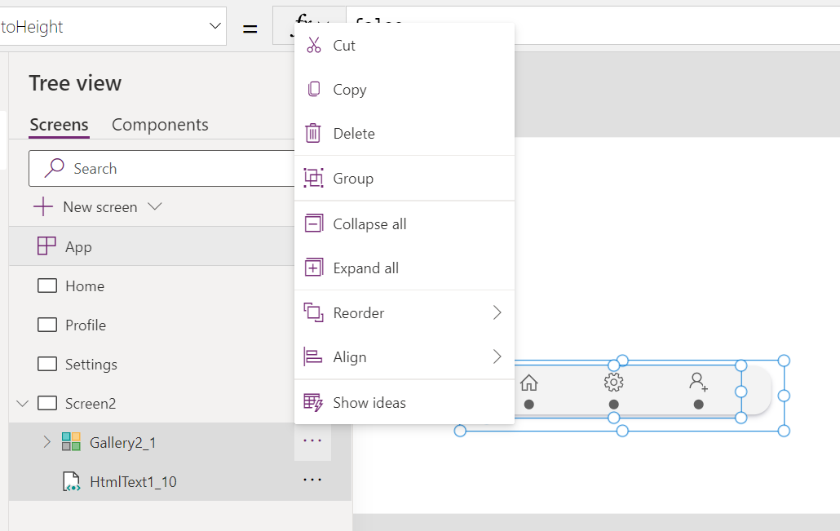840x531 pixels.
Task: Switch to the Components tab
Action: (x=160, y=125)
